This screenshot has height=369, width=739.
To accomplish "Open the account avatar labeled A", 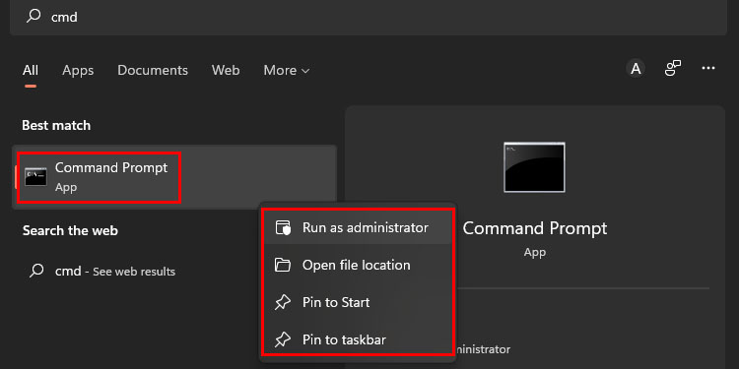I will tap(636, 69).
